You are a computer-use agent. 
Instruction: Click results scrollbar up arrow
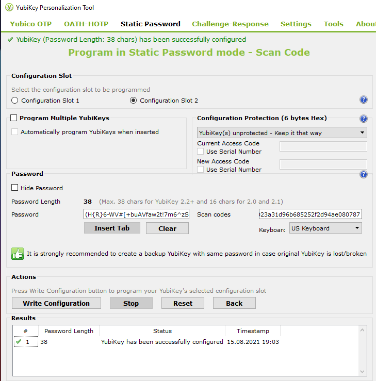point(362,330)
